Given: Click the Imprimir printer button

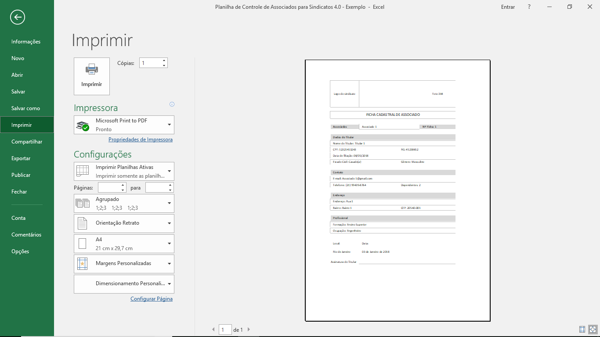Looking at the screenshot, I should pos(92,76).
